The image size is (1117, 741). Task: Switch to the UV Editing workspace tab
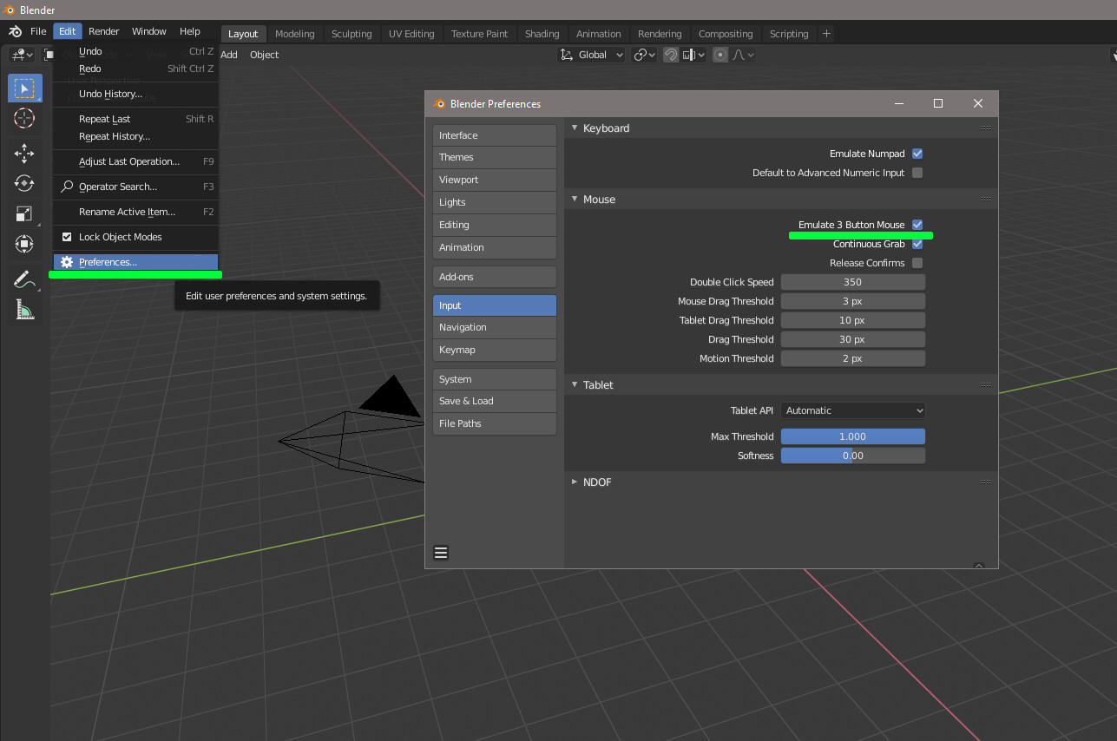[411, 34]
